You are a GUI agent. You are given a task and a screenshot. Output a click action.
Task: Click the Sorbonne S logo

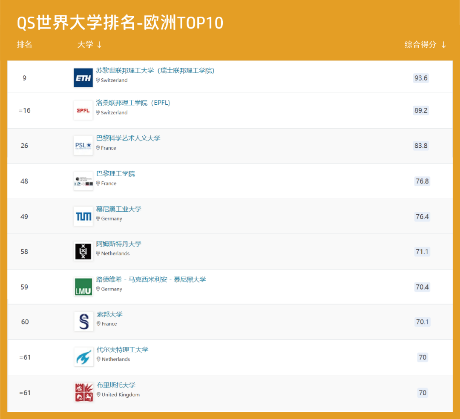tap(83, 321)
